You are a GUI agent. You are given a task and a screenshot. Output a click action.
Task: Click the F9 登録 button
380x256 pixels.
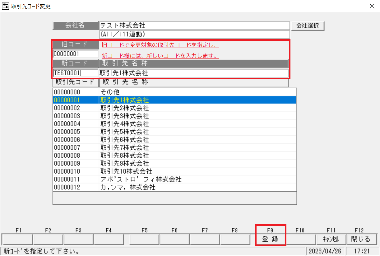[x=270, y=239]
